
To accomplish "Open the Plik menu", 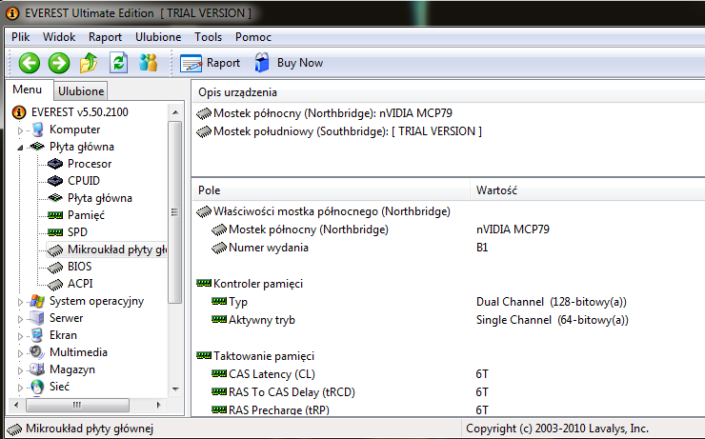I will coord(21,37).
